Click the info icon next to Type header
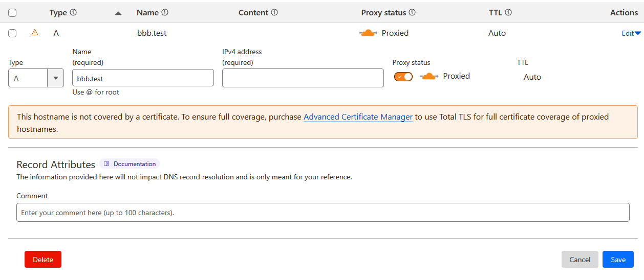 73,13
